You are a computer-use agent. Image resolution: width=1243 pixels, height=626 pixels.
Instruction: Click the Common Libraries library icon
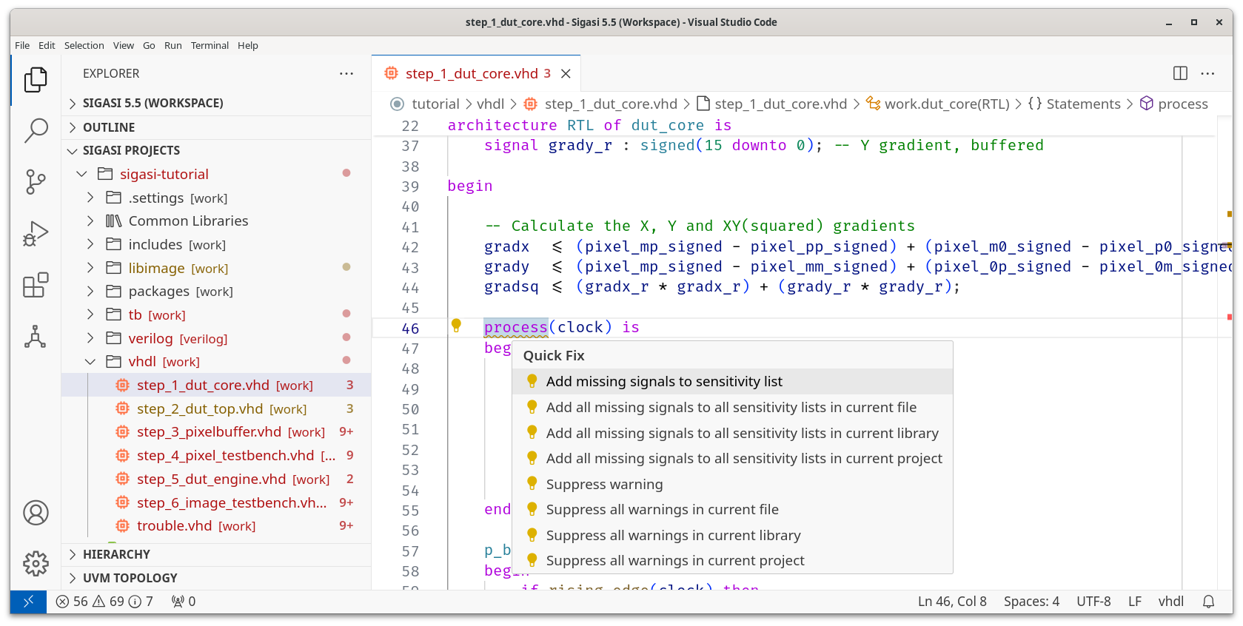[x=113, y=221]
